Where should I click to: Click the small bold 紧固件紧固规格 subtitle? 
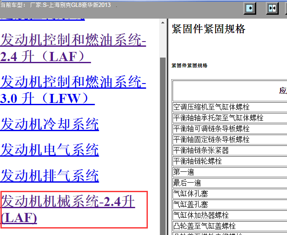pos(189,65)
